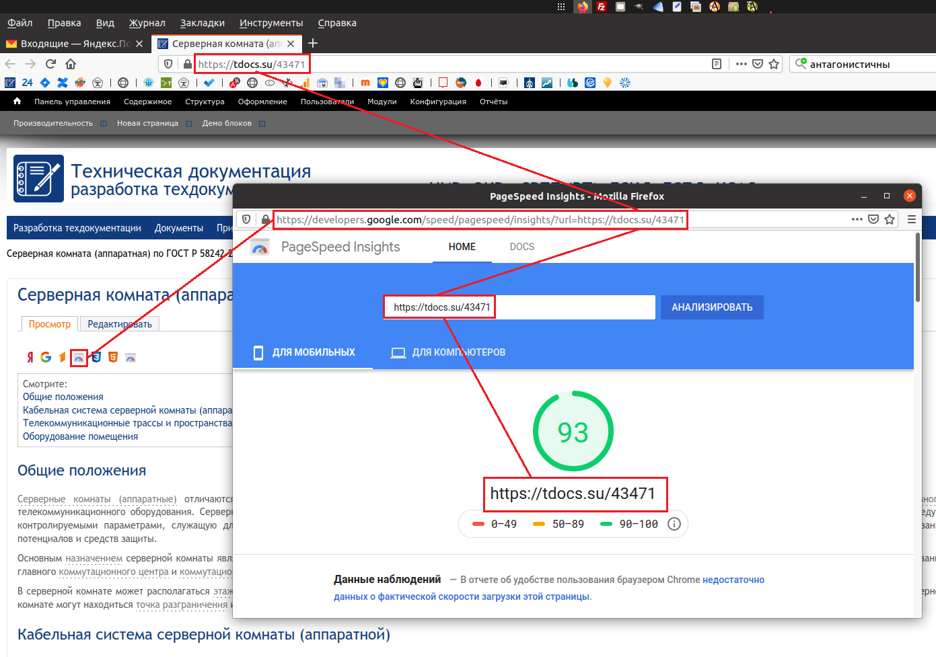936x657 pixels.
Task: Bookmark the PageSpeed page with star
Action: click(890, 219)
